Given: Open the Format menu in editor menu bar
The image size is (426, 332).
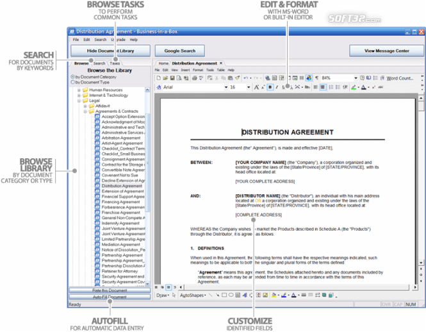Looking at the screenshot, I should 198,70.
